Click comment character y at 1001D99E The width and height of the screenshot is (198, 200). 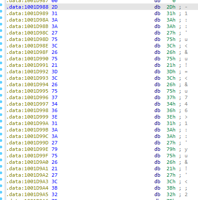tap(186, 150)
